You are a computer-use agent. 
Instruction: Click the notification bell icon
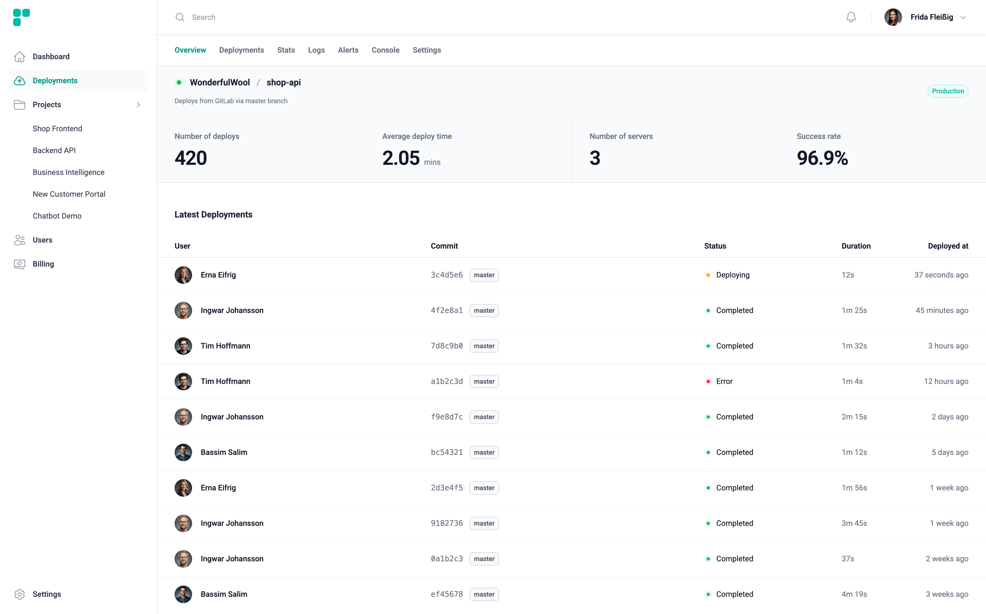pyautogui.click(x=851, y=17)
